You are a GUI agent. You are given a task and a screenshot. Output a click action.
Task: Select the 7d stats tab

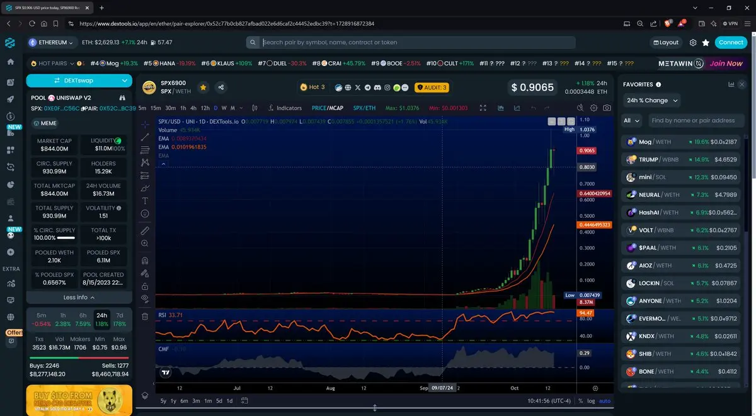pos(120,320)
